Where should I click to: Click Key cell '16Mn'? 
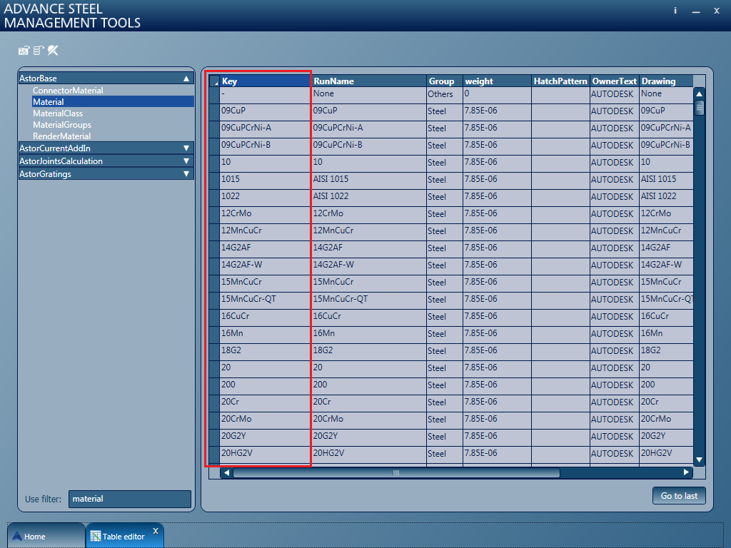(x=266, y=335)
